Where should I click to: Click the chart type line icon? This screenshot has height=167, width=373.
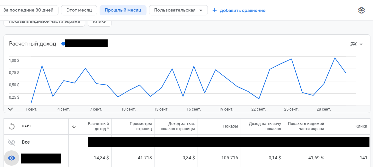point(353,44)
